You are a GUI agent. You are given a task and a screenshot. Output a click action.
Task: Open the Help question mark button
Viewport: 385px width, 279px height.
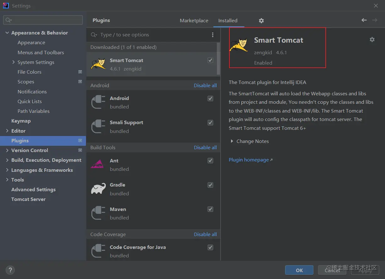[x=10, y=270]
